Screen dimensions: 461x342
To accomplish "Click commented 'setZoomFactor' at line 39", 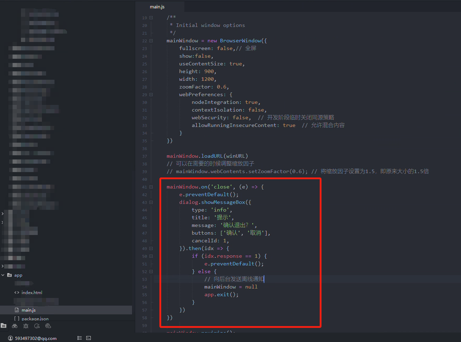I will coord(269,171).
